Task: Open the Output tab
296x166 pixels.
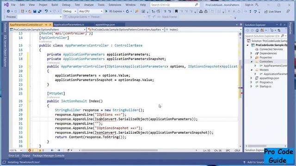Action: (x=26, y=156)
